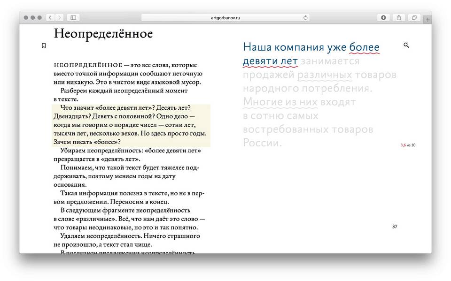Viewport: 451px width, 281px height.
Task: Go back using Safari's back arrow
Action: tap(50, 17)
